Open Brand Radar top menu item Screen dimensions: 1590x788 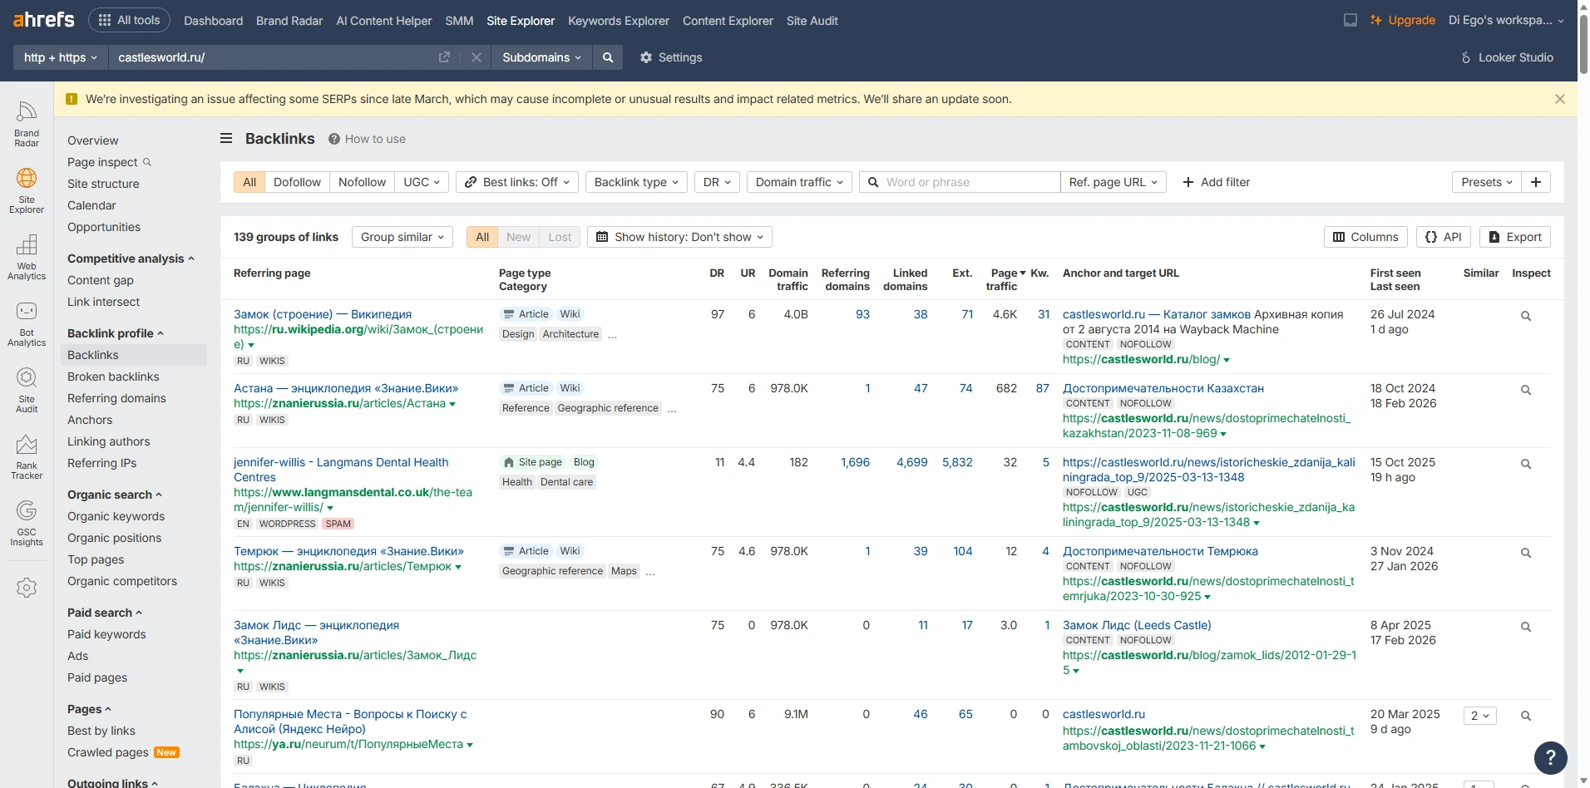[289, 20]
